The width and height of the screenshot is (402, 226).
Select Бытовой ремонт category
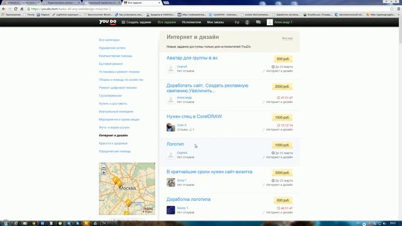click(x=111, y=64)
